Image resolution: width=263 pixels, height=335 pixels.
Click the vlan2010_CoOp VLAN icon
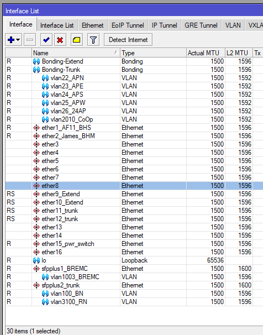[45, 119]
